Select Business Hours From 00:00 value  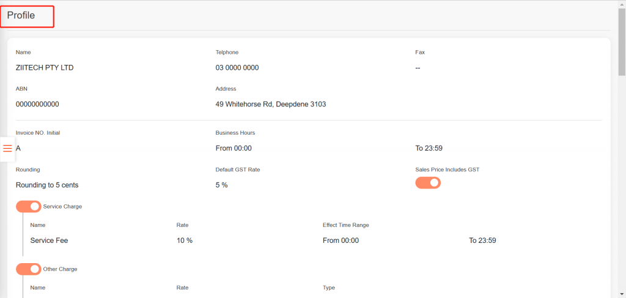(234, 148)
